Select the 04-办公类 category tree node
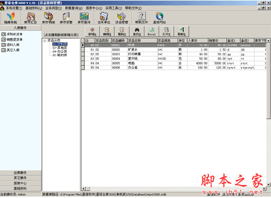Screen dimensions: 271x198 click(x=60, y=52)
